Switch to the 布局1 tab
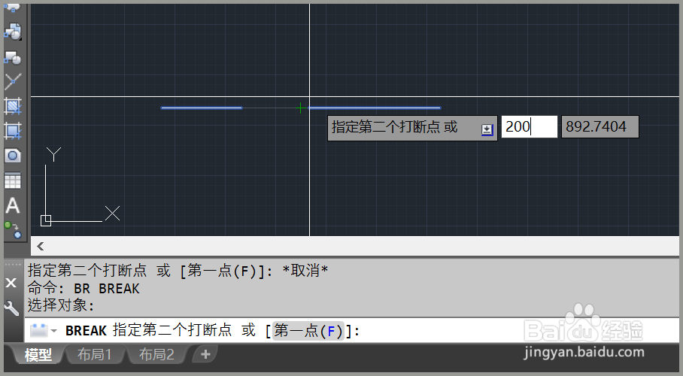683x376 pixels. (x=95, y=355)
